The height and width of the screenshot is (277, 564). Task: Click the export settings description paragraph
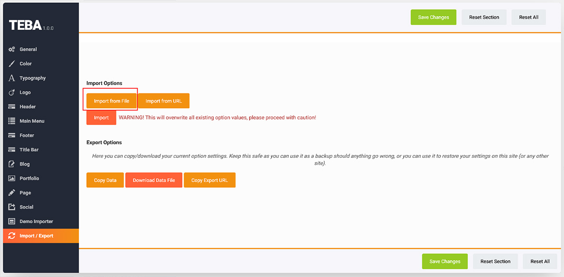(320, 160)
